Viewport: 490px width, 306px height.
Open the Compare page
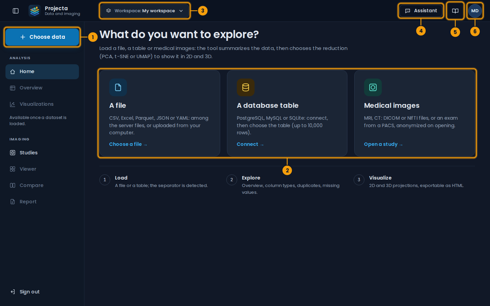[x=42, y=186]
